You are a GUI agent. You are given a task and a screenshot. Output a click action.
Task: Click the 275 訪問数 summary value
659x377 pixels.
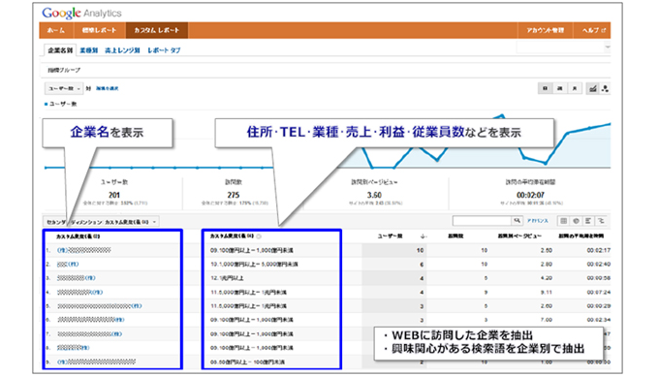click(x=234, y=195)
